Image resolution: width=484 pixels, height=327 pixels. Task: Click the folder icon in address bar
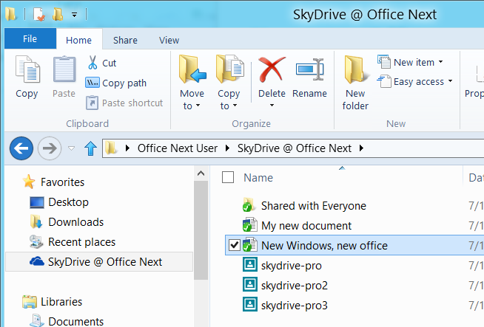[x=111, y=148]
